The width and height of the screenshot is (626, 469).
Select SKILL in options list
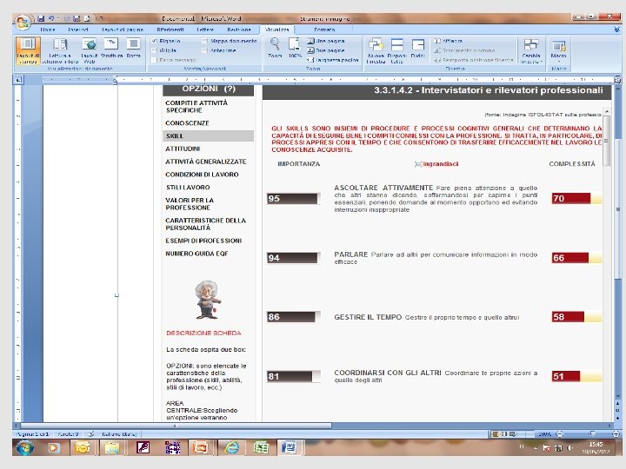pyautogui.click(x=208, y=136)
